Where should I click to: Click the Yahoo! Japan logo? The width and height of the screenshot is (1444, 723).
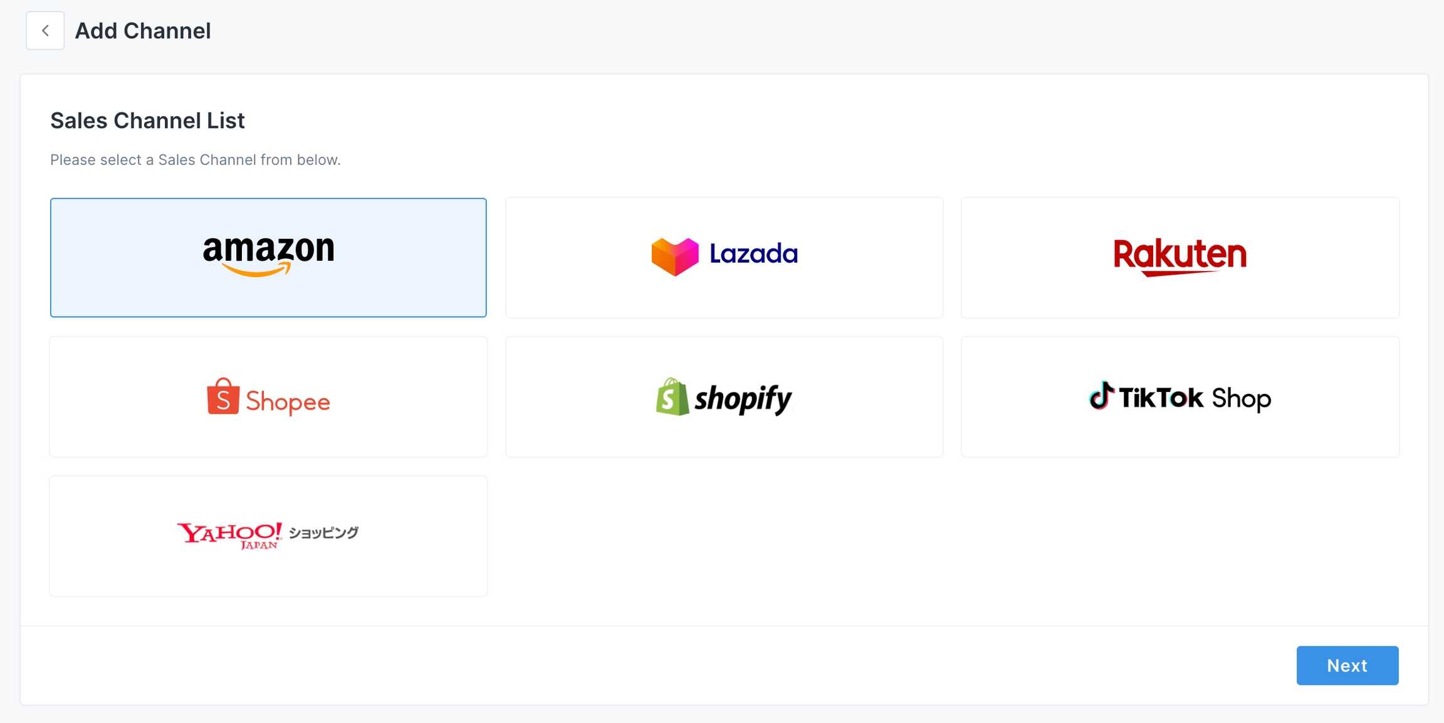(x=229, y=535)
